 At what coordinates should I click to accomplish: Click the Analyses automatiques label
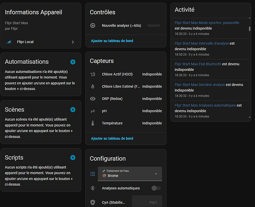click(x=121, y=188)
